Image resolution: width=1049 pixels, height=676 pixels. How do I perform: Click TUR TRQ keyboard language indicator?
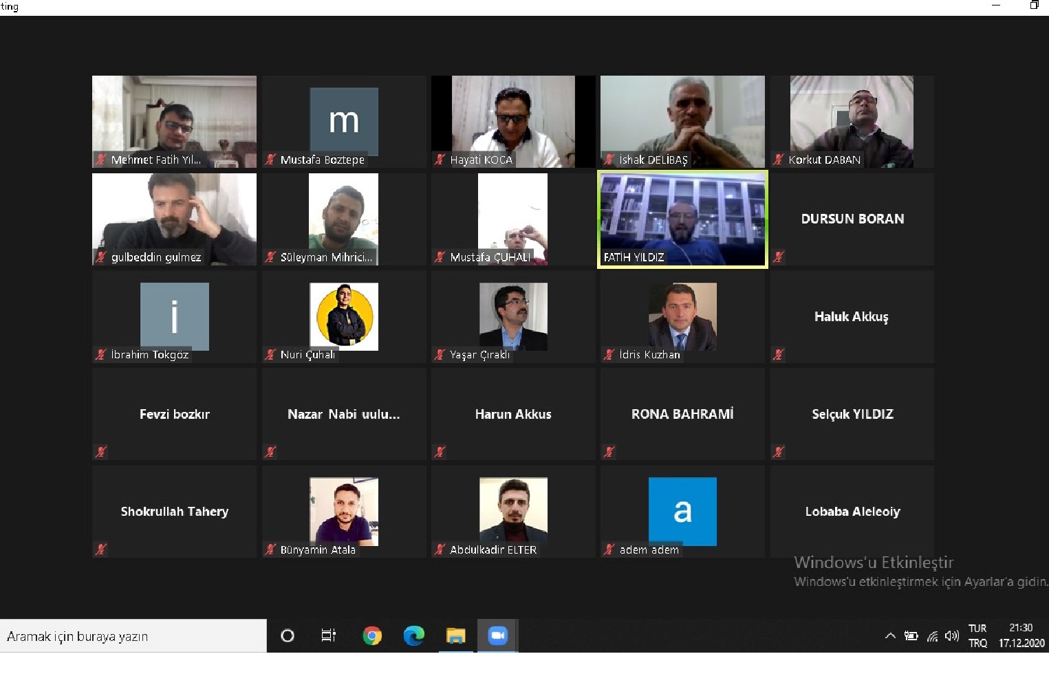pyautogui.click(x=977, y=636)
